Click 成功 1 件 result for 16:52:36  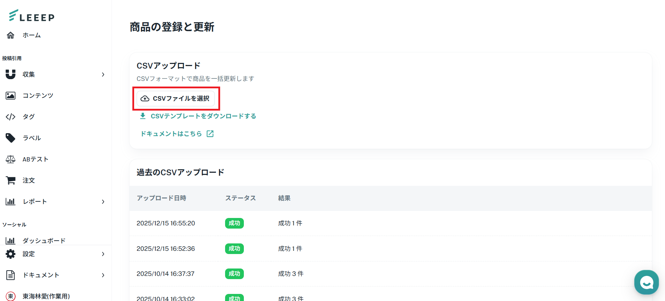click(x=290, y=249)
